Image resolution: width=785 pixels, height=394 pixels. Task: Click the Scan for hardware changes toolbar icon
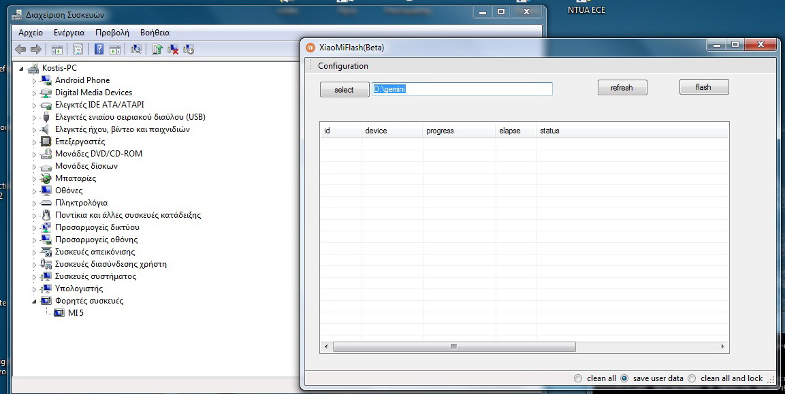pos(136,49)
